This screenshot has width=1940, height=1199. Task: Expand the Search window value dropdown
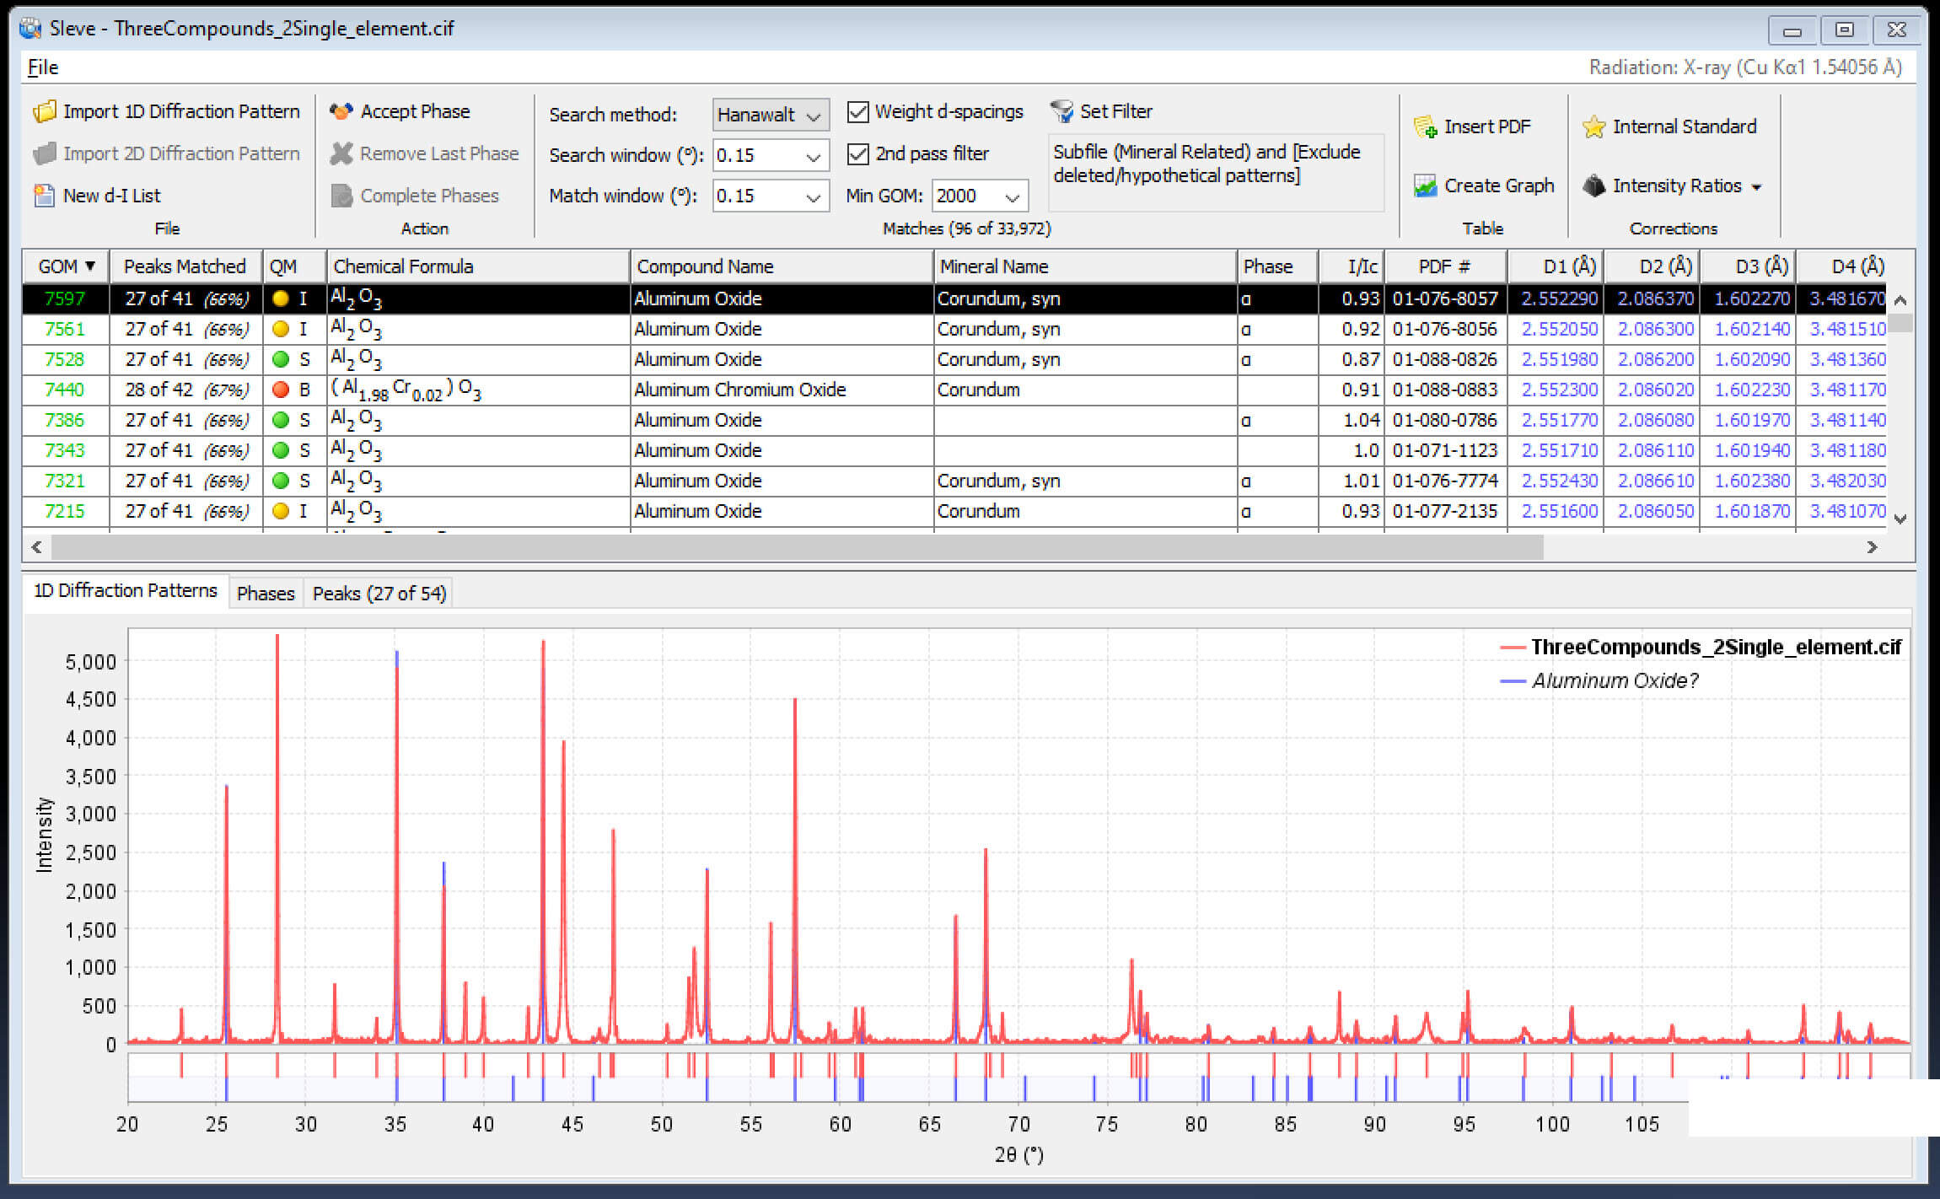(x=813, y=156)
